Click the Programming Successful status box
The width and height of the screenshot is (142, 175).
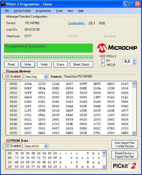(48, 48)
